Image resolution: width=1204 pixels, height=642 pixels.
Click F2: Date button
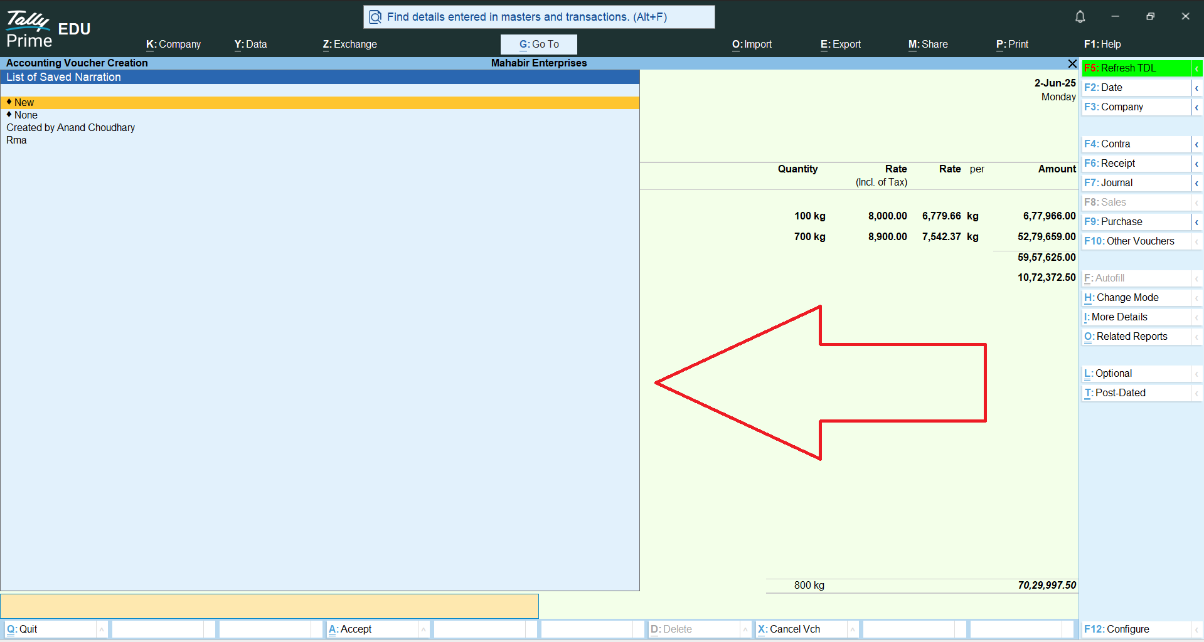click(1136, 87)
